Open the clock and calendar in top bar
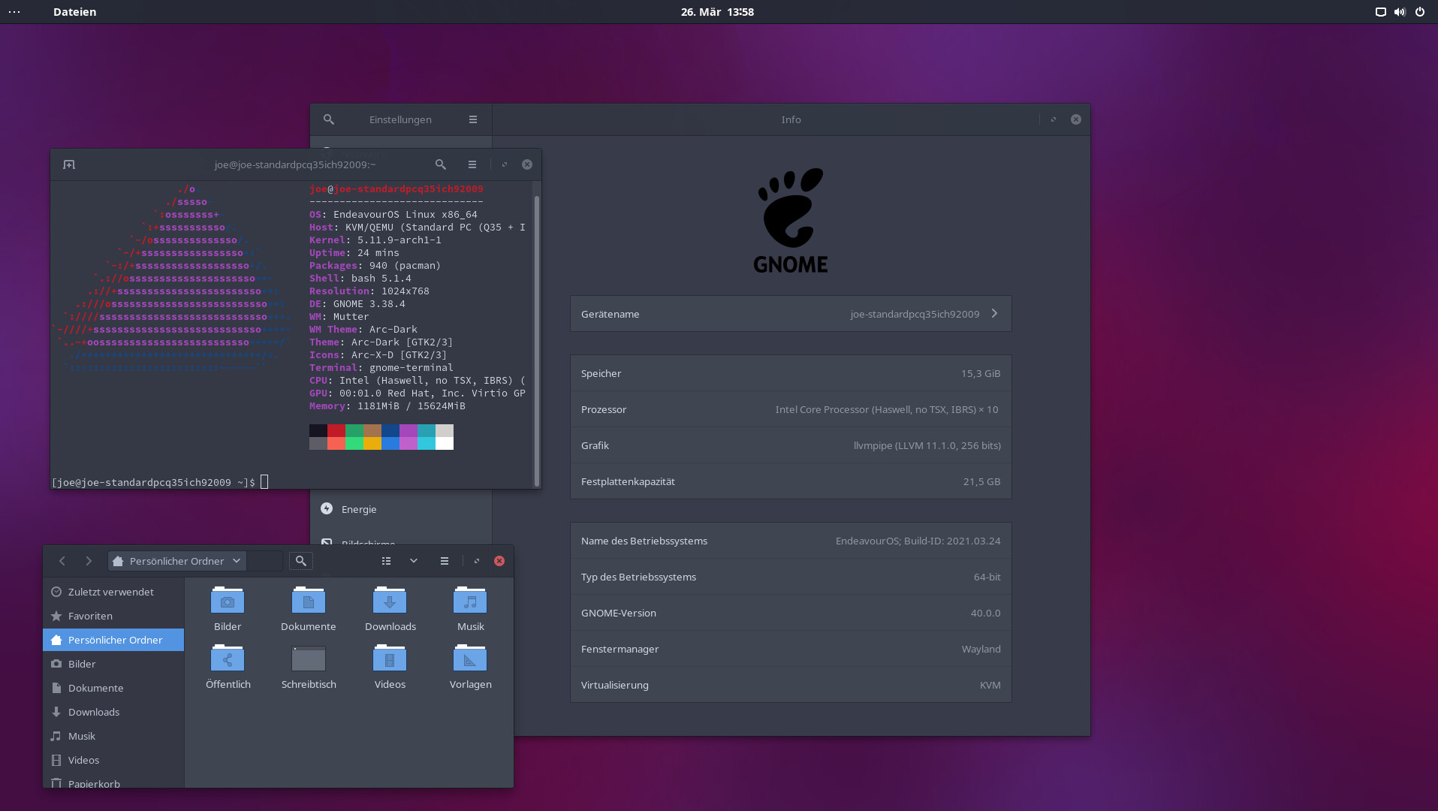This screenshot has height=811, width=1438. pyautogui.click(x=717, y=12)
